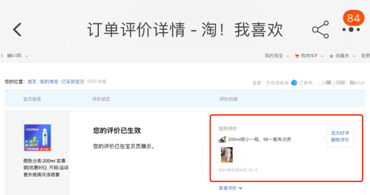The width and height of the screenshot is (370, 195).
Task: Tap the share icon in header
Action: (x=320, y=30)
